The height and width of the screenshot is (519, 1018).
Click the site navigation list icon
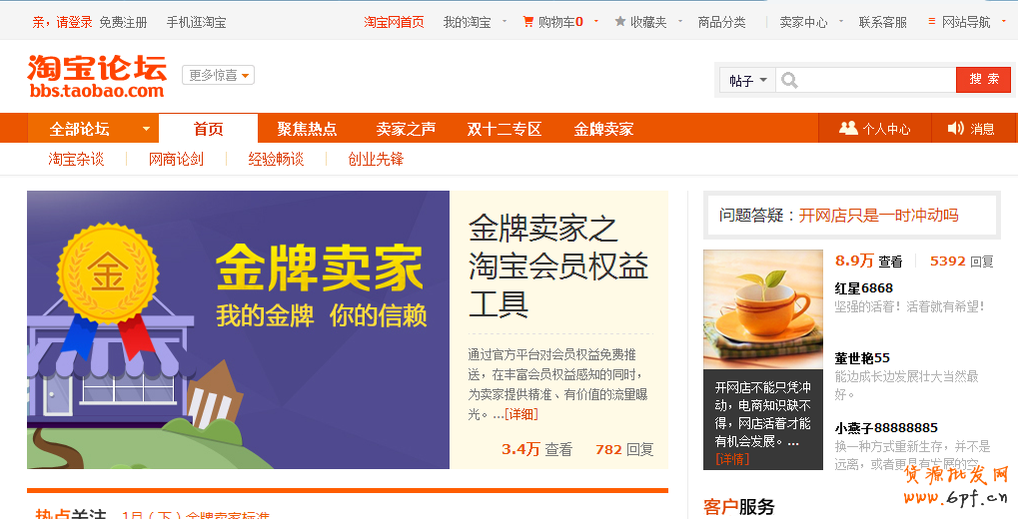click(x=932, y=21)
